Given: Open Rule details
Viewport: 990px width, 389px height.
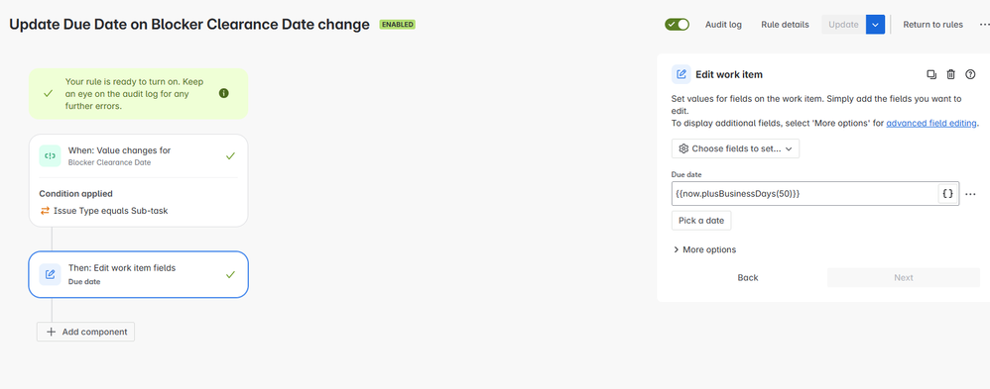Looking at the screenshot, I should (x=785, y=25).
